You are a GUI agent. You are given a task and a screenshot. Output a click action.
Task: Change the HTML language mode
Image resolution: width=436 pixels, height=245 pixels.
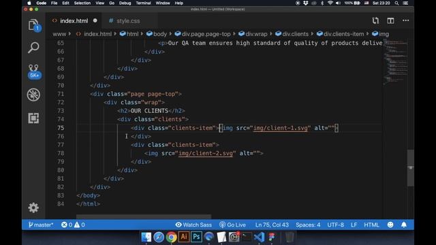tap(371, 225)
